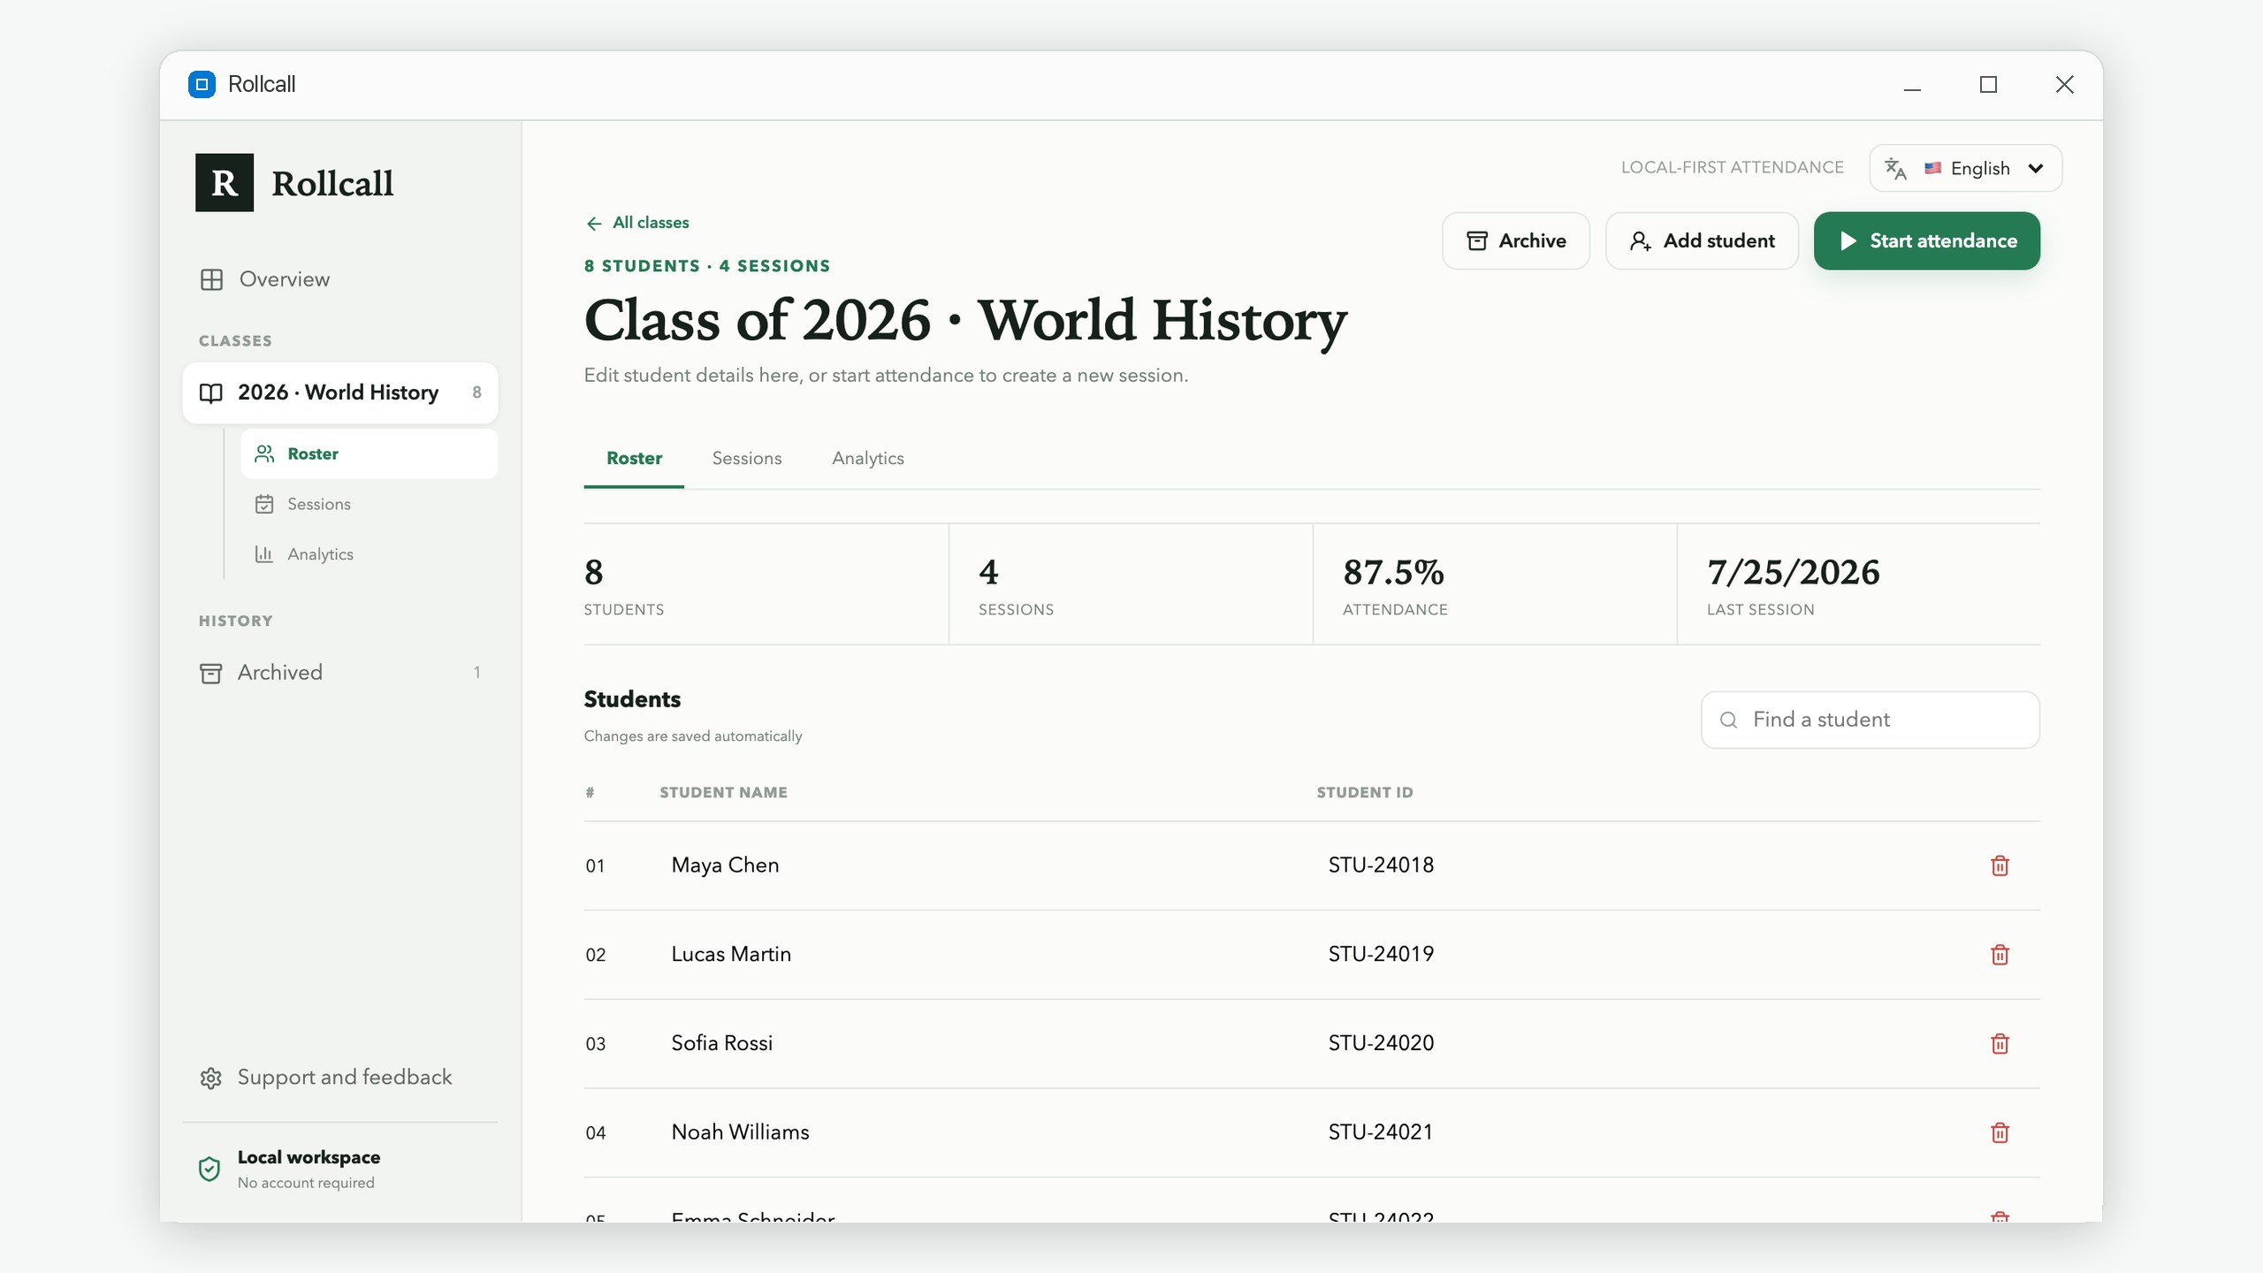
Task: Click the US flag icon beside English
Action: tap(1933, 168)
